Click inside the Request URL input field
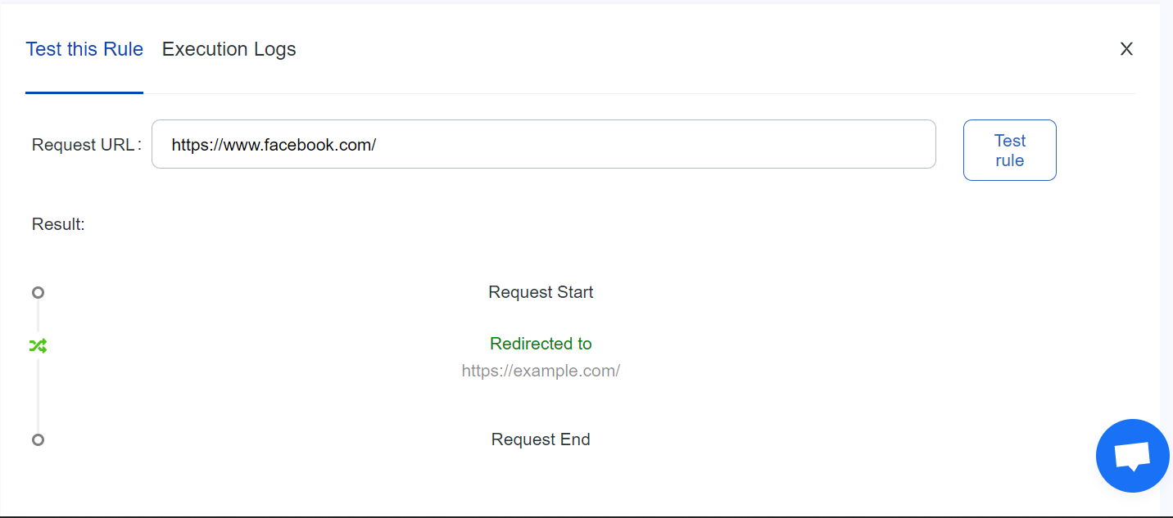Screen dimensions: 1173x518 [x=544, y=144]
